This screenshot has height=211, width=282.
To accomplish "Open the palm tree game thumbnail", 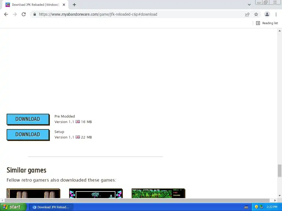I will (x=96, y=193).
